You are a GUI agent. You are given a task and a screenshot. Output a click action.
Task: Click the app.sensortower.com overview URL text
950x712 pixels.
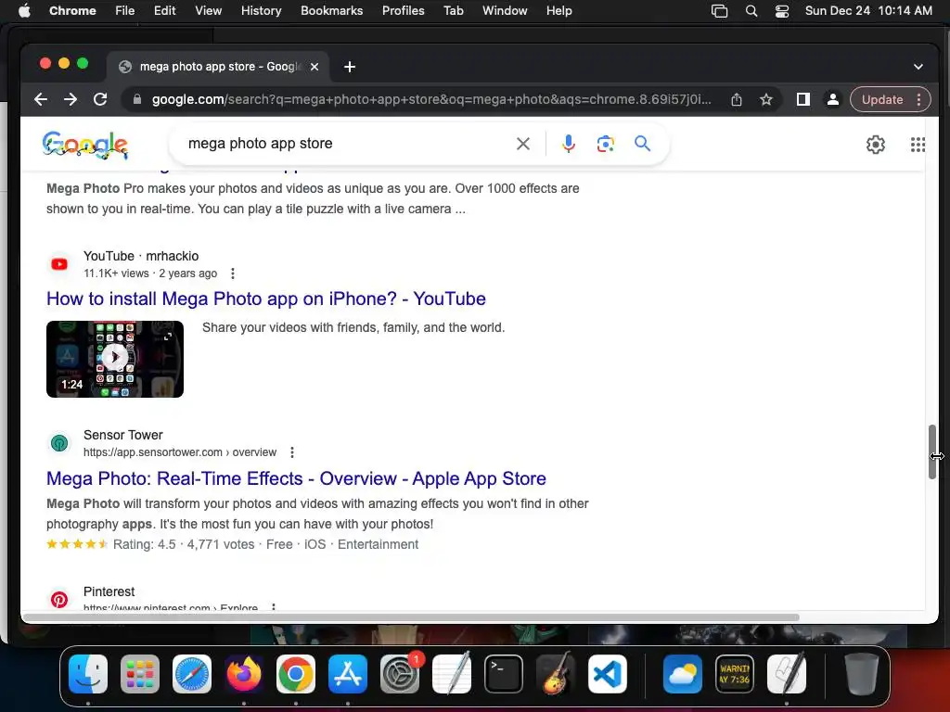180,452
